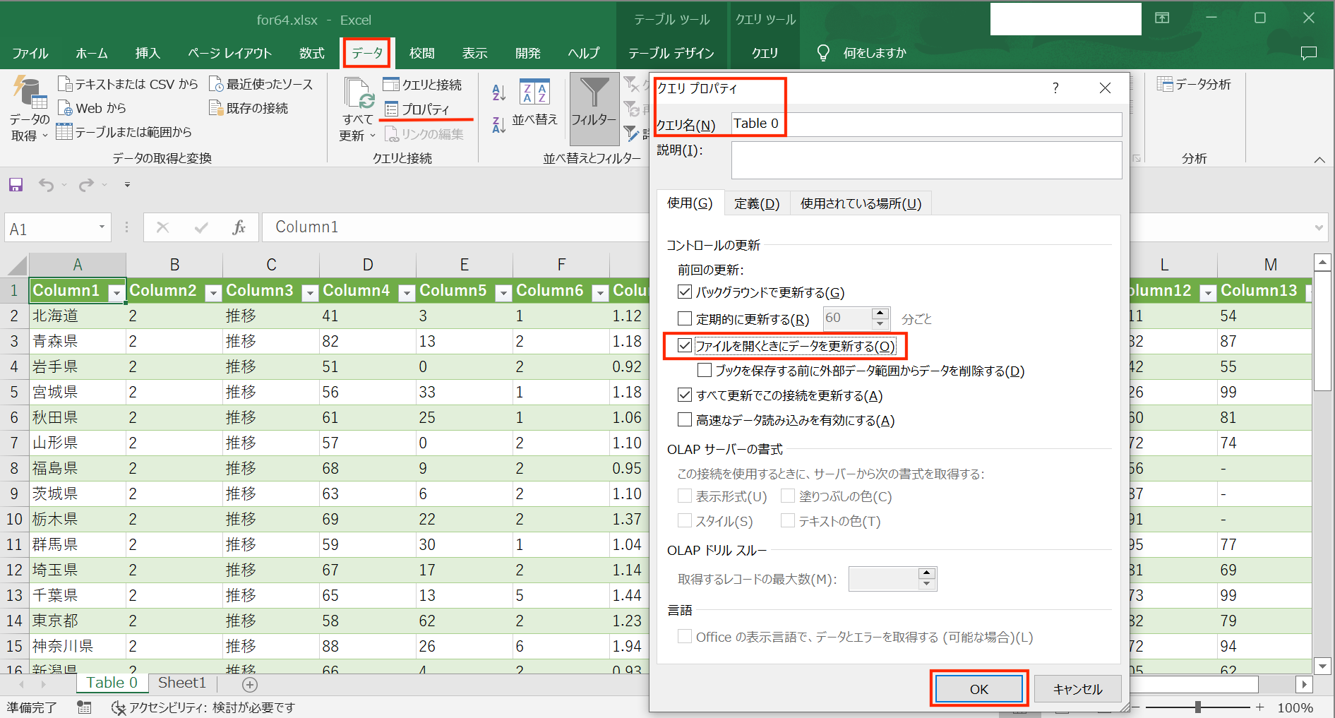The width and height of the screenshot is (1335, 718).
Task: Increase refresh interval minutes spinner
Action: (880, 313)
